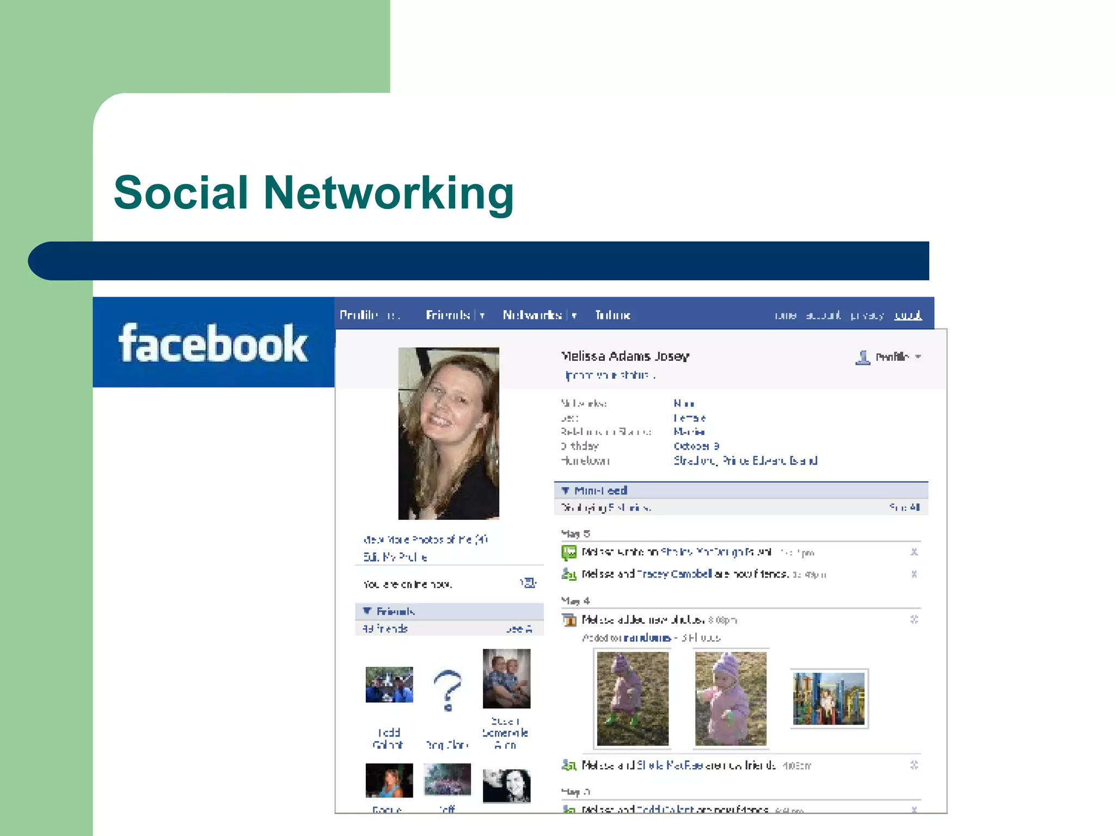Image resolution: width=1115 pixels, height=836 pixels.
Task: Open the black-and-white portrait friend thumbnail
Action: point(506,786)
